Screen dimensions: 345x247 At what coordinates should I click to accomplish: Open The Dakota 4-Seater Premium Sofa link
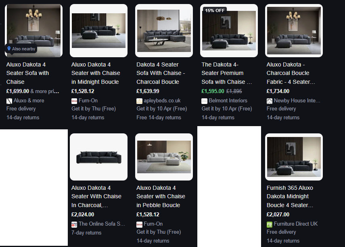[227, 73]
